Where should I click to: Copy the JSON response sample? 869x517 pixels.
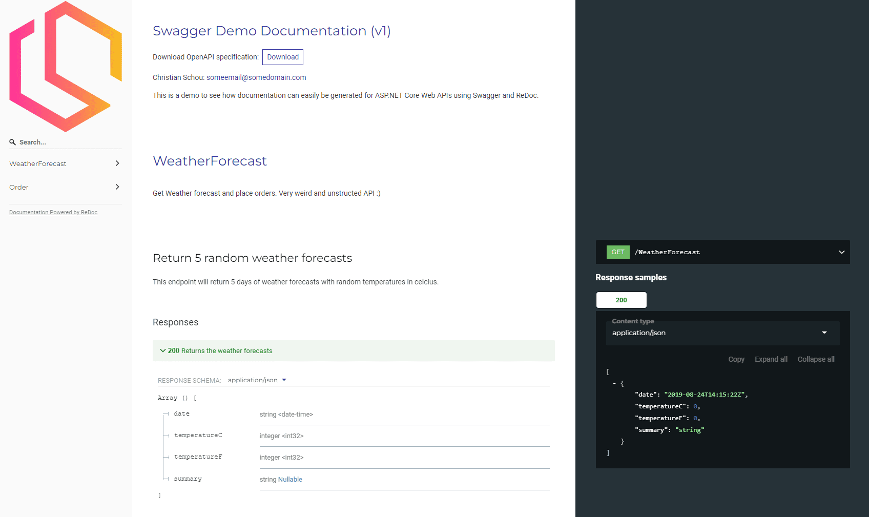[x=736, y=359]
